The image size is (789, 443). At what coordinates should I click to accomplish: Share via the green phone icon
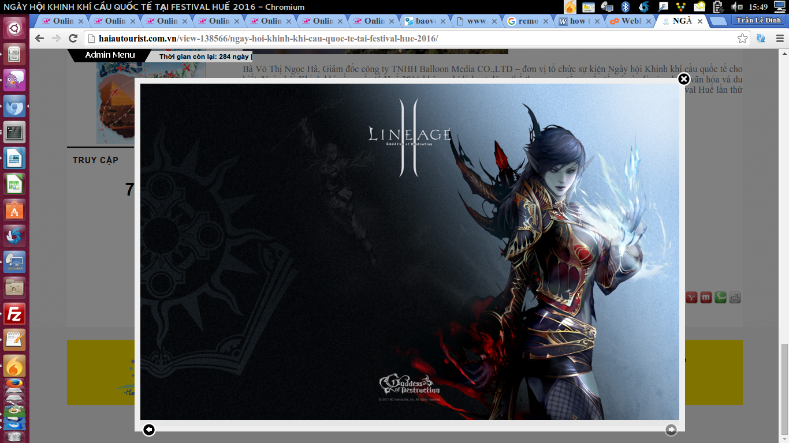[x=720, y=298]
